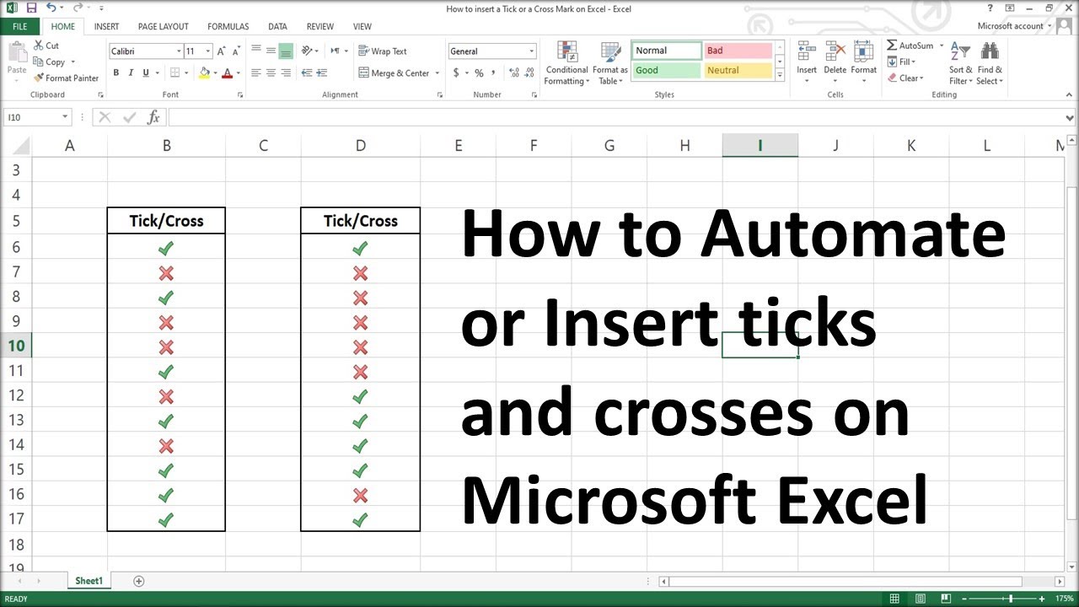This screenshot has width=1079, height=607.
Task: Switch to the INSERT tab
Action: click(x=106, y=26)
